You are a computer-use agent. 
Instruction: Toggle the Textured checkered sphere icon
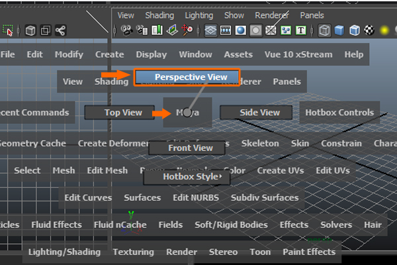tap(369, 30)
